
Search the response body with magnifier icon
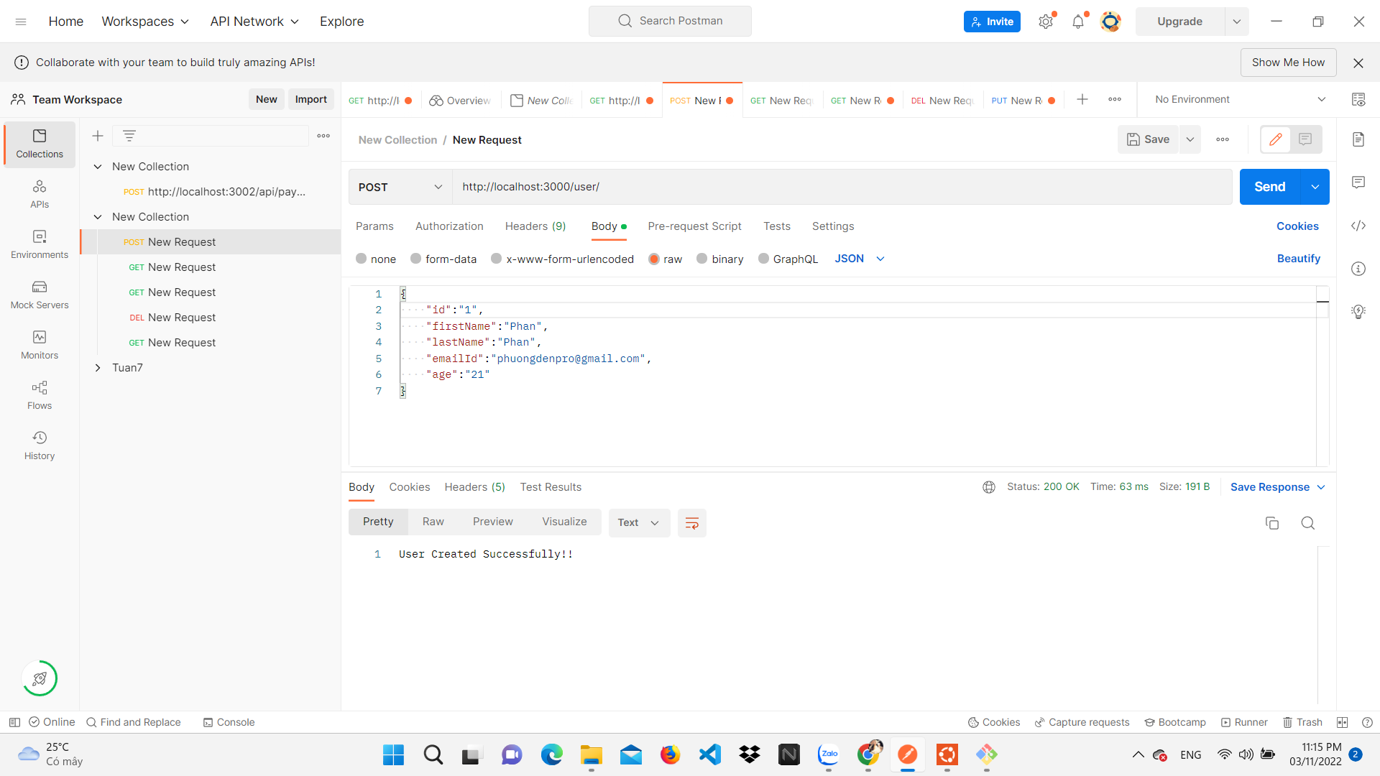click(x=1308, y=523)
